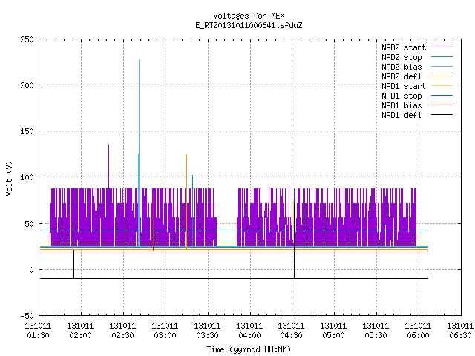The width and height of the screenshot is (475, 356).
Task: Select the NPD2 start legend label
Action: pos(404,47)
